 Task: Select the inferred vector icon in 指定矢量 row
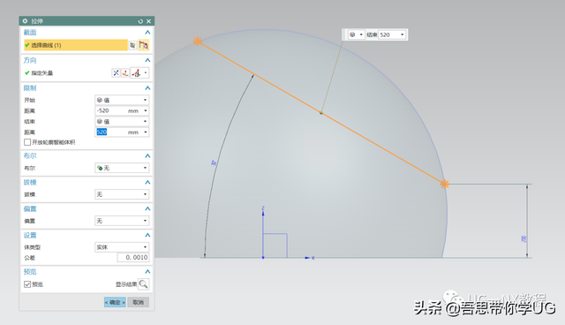[136, 73]
